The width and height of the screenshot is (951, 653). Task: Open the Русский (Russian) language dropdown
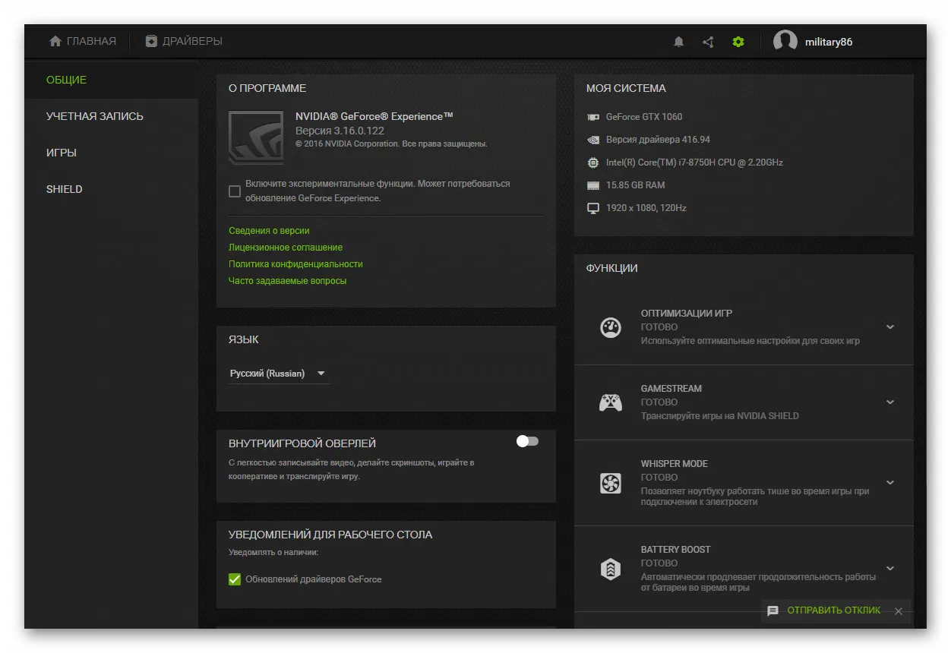tap(279, 374)
